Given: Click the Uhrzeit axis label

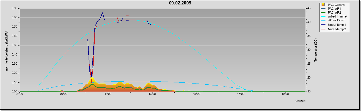Looking at the screenshot, I should pos(300,101).
